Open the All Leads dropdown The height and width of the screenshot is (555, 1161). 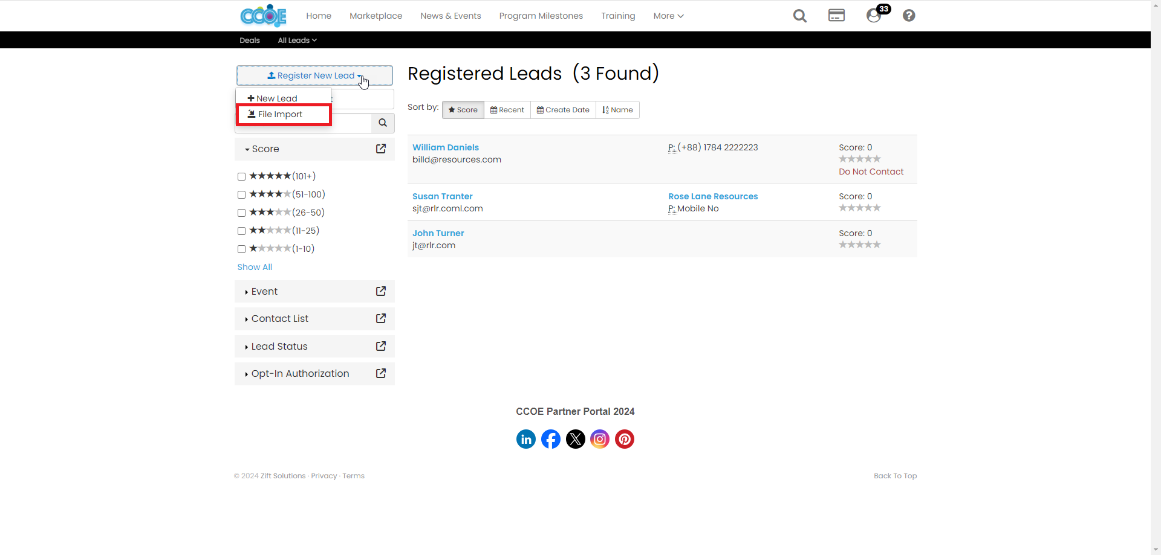297,40
